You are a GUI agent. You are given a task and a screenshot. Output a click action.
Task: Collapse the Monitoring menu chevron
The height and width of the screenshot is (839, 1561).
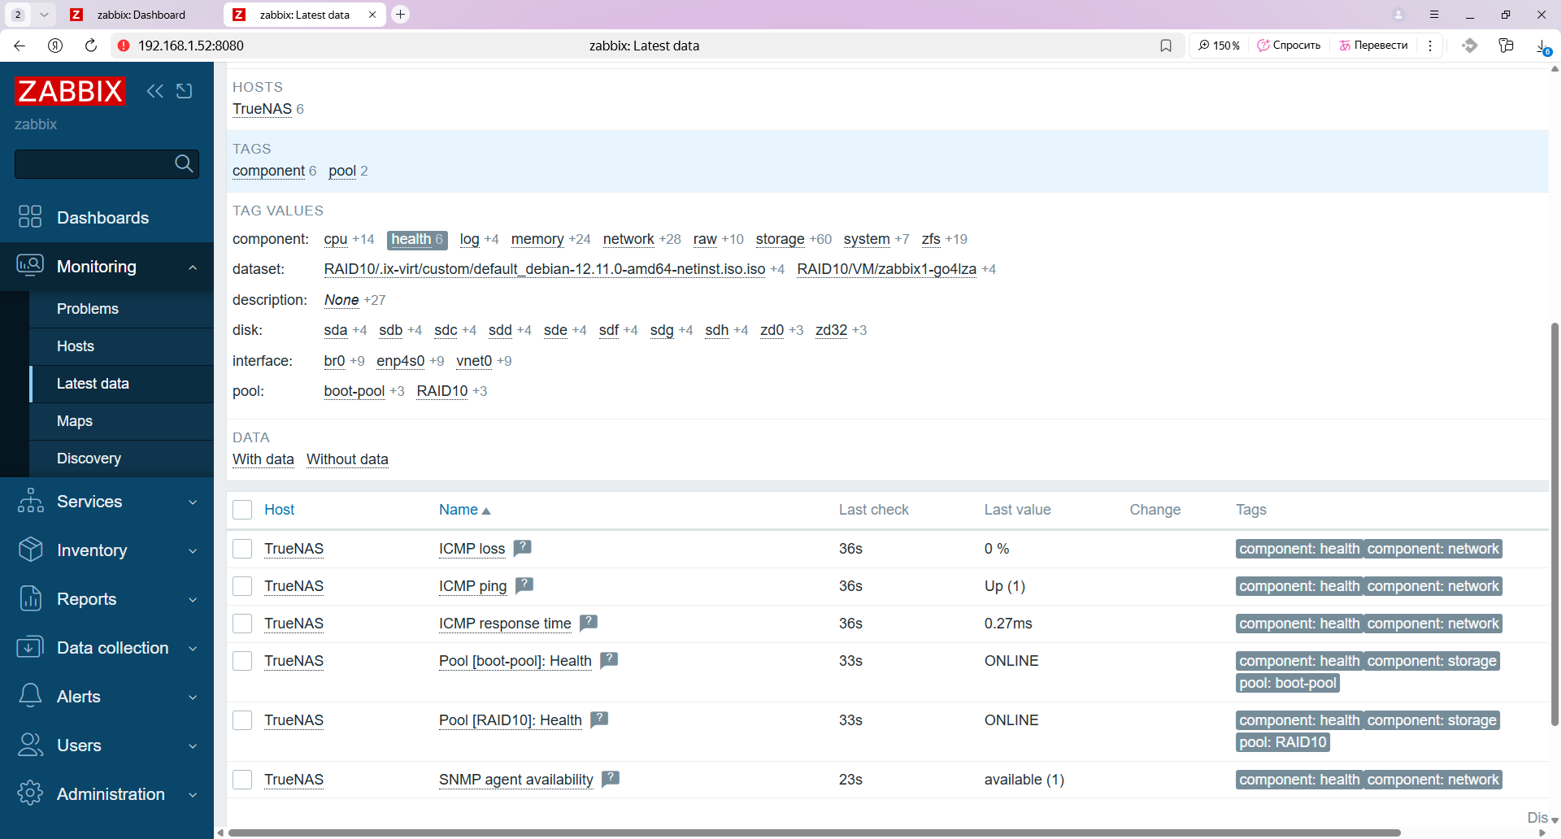click(193, 267)
